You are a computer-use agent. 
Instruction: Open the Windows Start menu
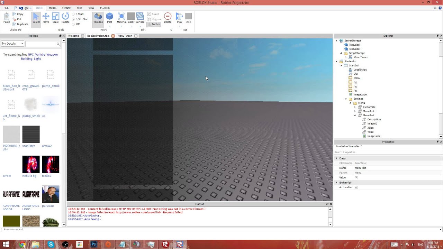[6, 245]
